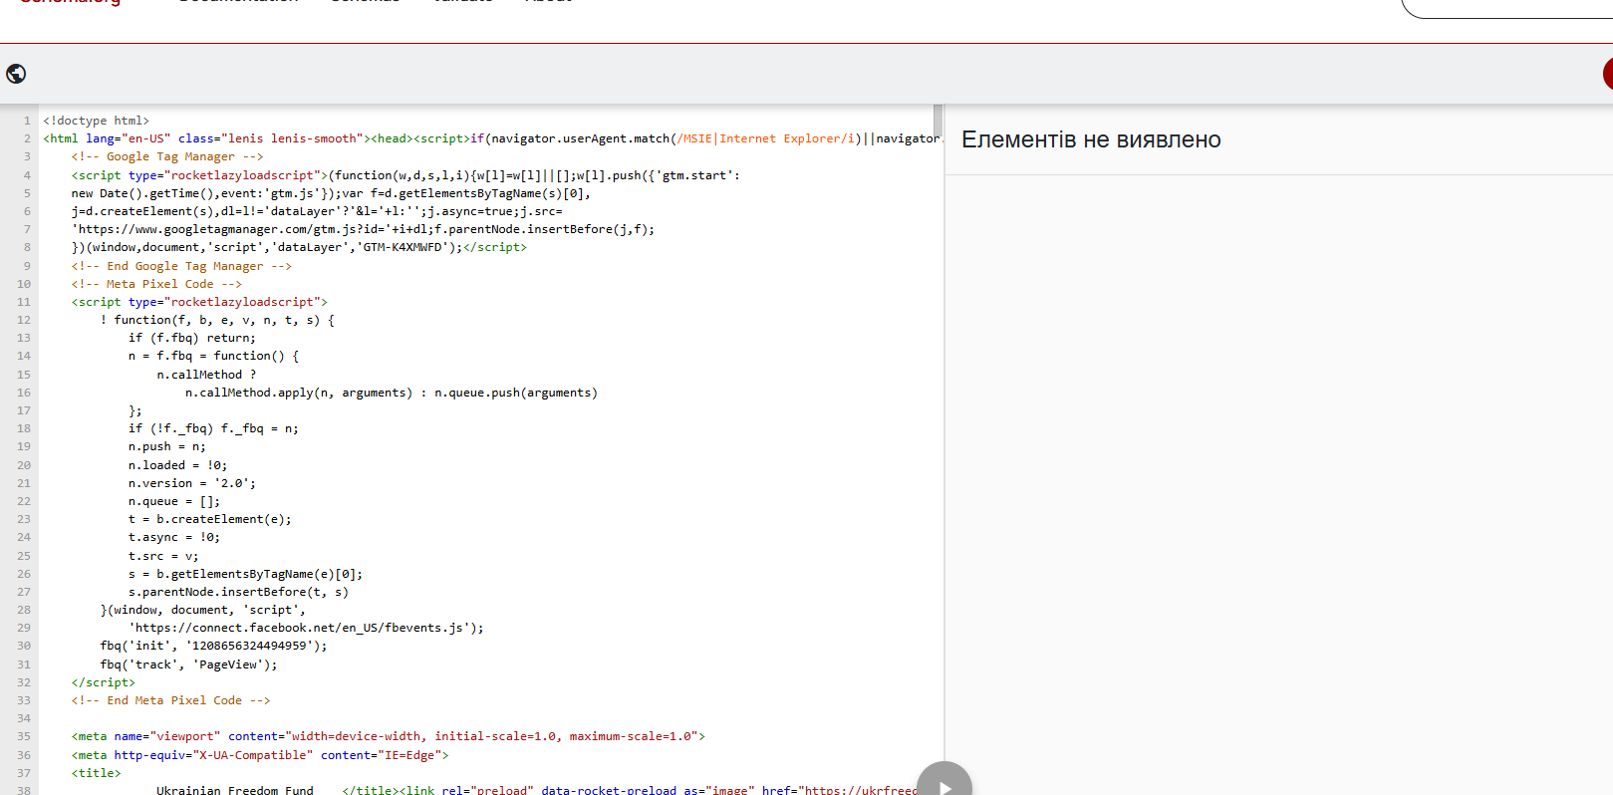Click the "n.push = n;" line

tap(167, 446)
